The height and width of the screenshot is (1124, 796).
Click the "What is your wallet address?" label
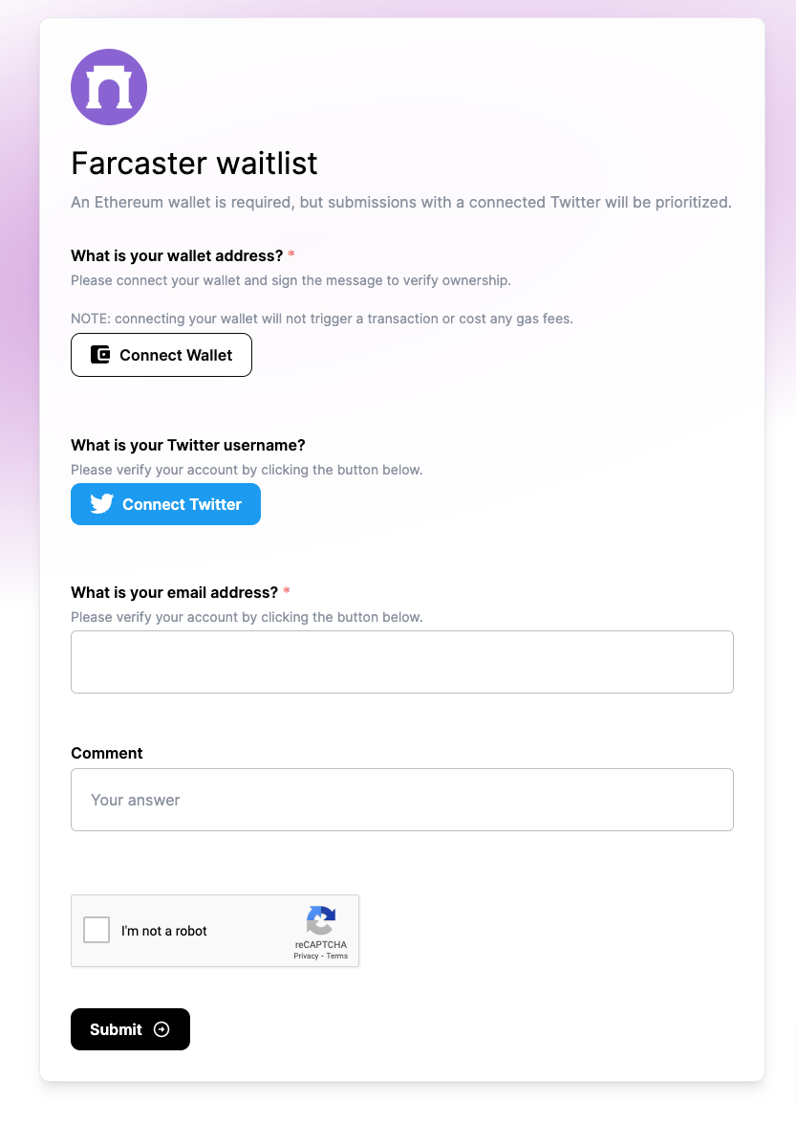177,255
